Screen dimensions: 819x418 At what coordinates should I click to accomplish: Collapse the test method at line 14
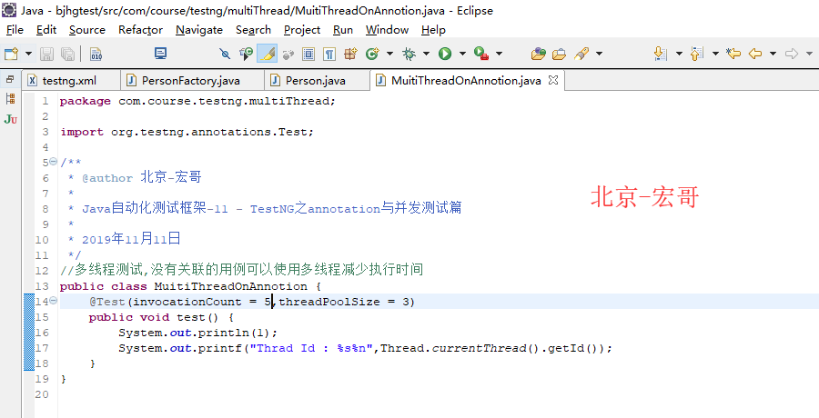point(54,301)
